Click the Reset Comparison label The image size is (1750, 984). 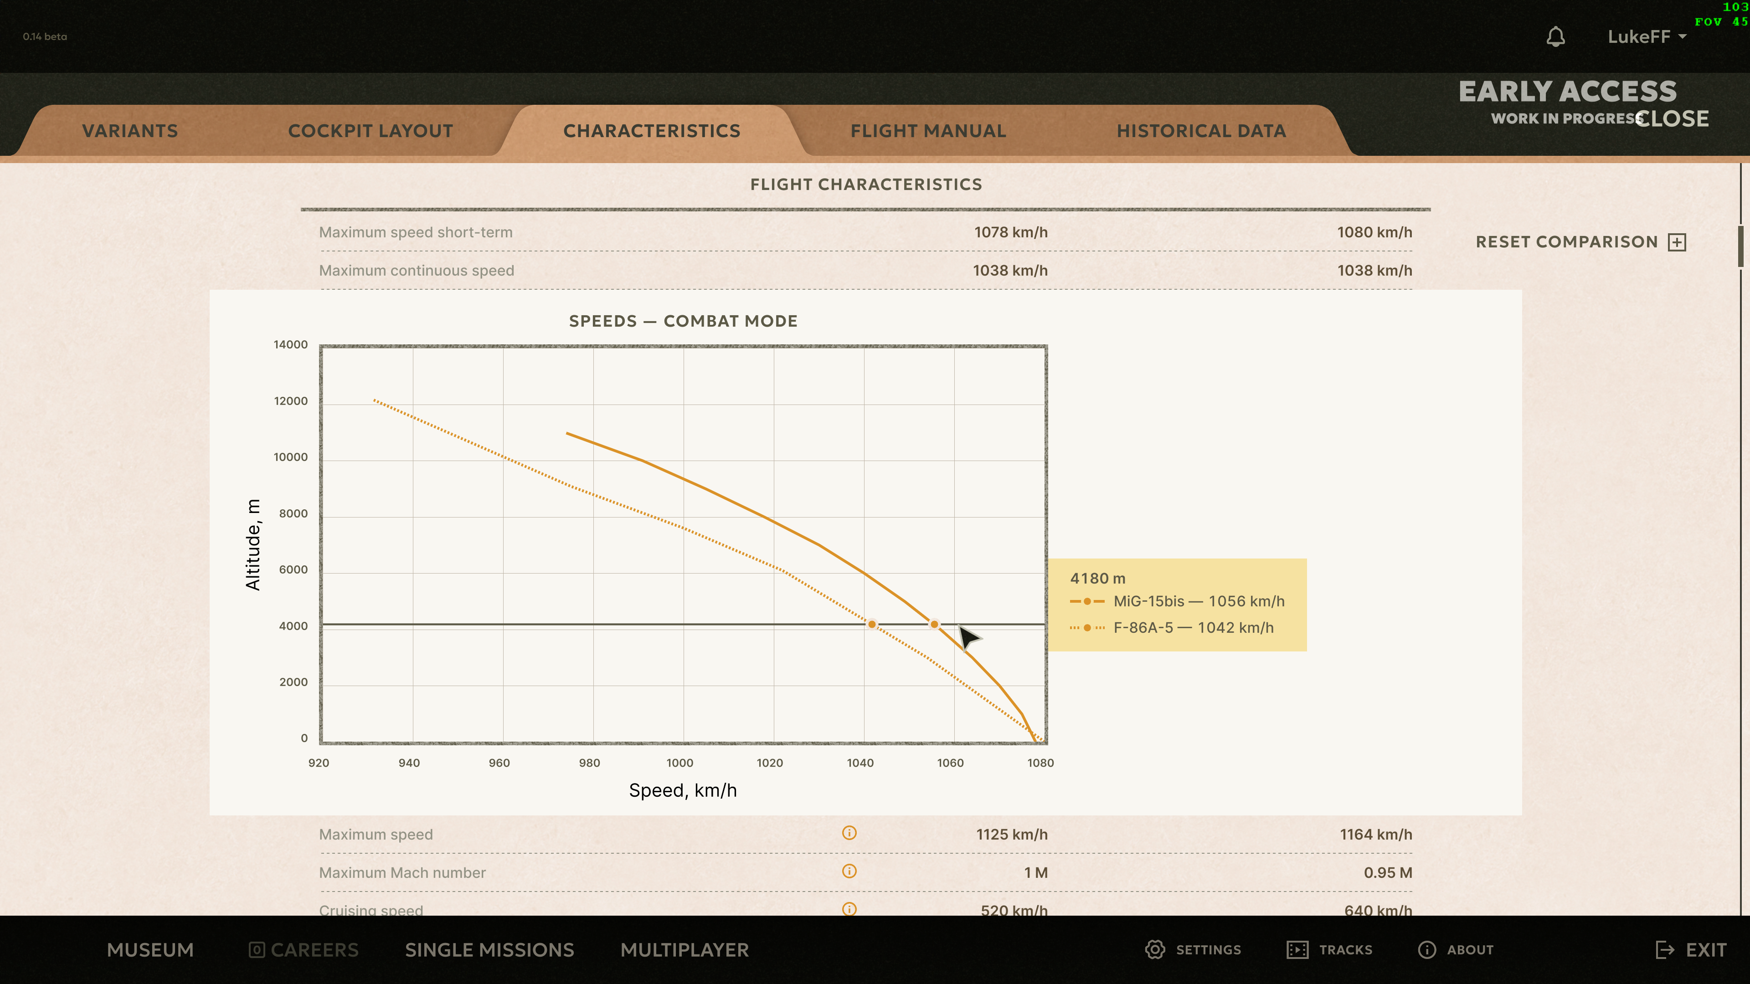click(x=1567, y=242)
